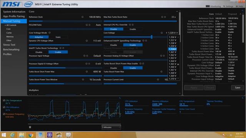The image size is (246, 138).
Task: Open Monitoring in the top bar
Action: (x=213, y=6)
